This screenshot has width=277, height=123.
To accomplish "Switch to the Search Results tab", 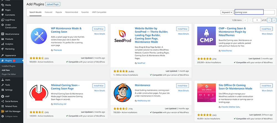I will (x=35, y=12).
